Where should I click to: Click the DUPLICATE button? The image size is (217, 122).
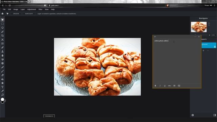tap(29, 14)
